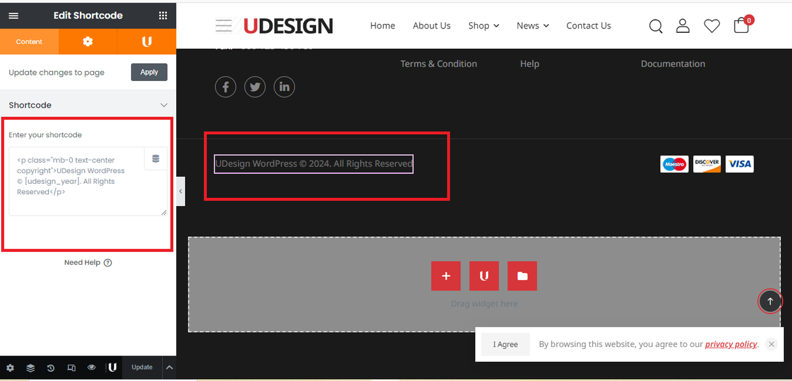Click the LinkedIn social icon
The image size is (792, 381).
click(x=284, y=87)
